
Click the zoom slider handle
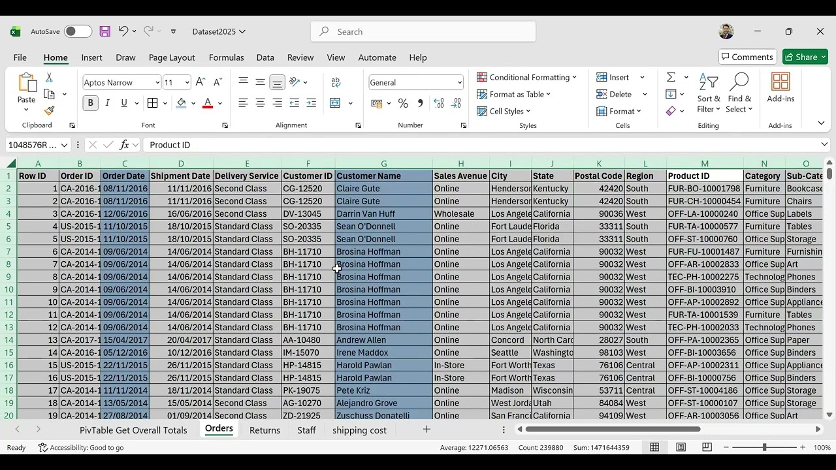click(764, 447)
